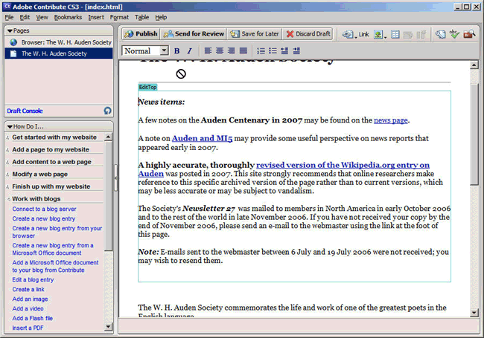Click scroll up arrow of document scrollbar

[474, 65]
